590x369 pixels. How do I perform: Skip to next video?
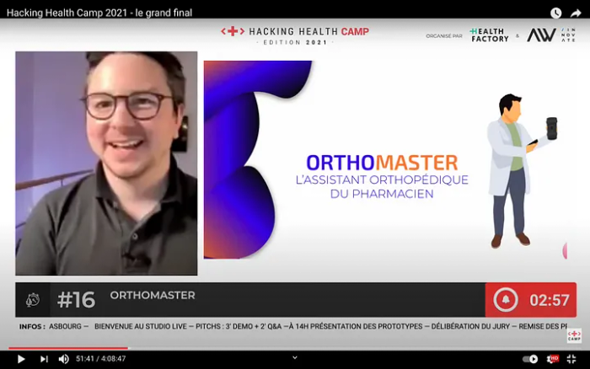click(44, 359)
